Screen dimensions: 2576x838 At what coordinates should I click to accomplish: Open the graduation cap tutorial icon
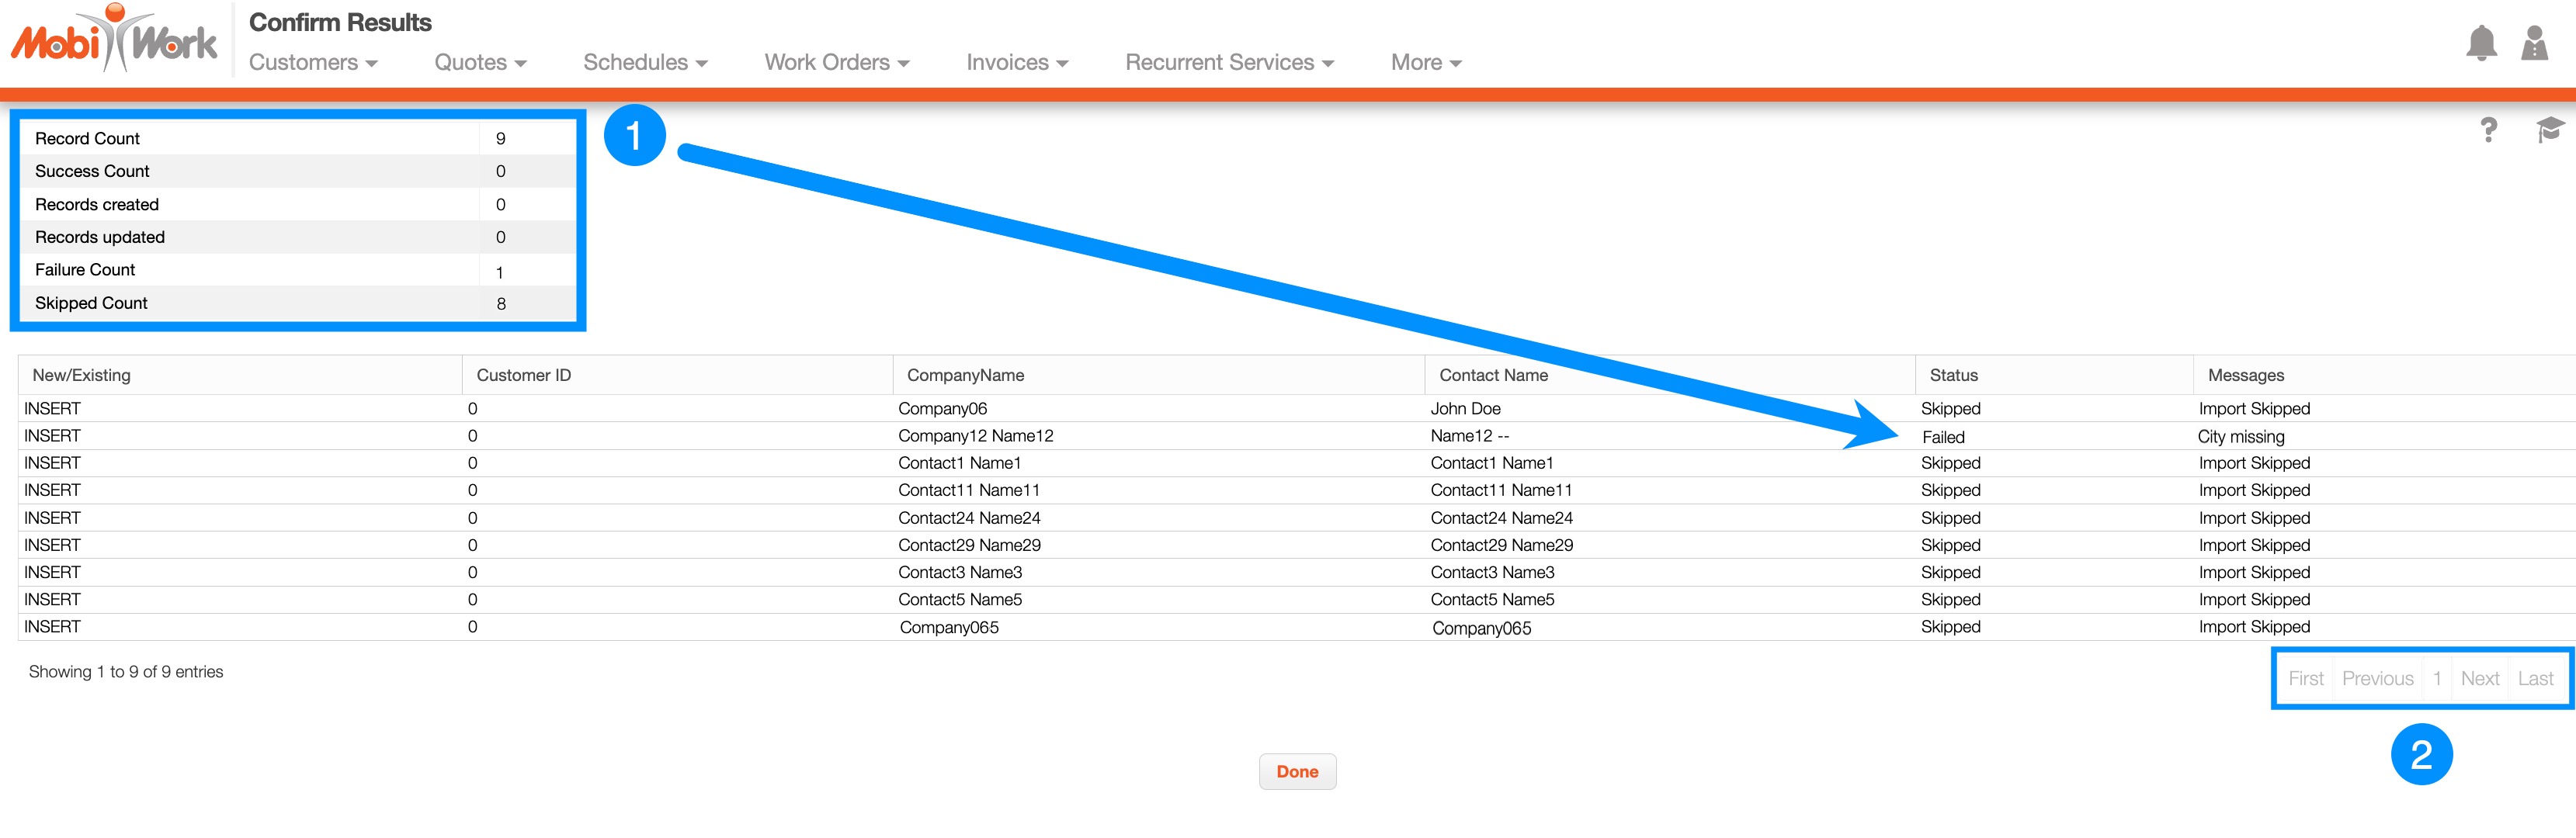2549,130
